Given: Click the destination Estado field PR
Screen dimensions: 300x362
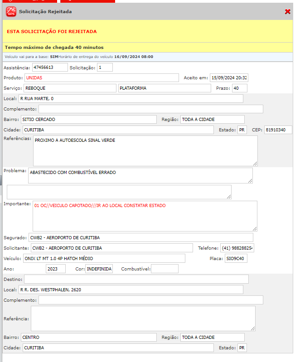Looking at the screenshot, I should 242,348.
